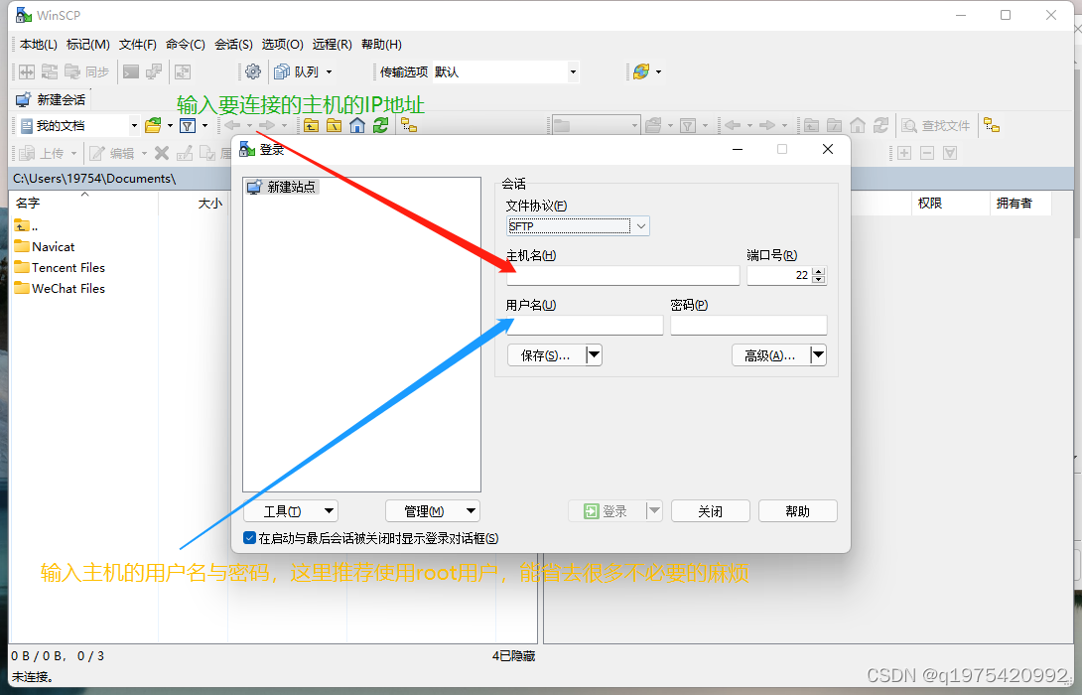Click the 密码 password input field
Image resolution: width=1082 pixels, height=695 pixels.
coord(748,325)
